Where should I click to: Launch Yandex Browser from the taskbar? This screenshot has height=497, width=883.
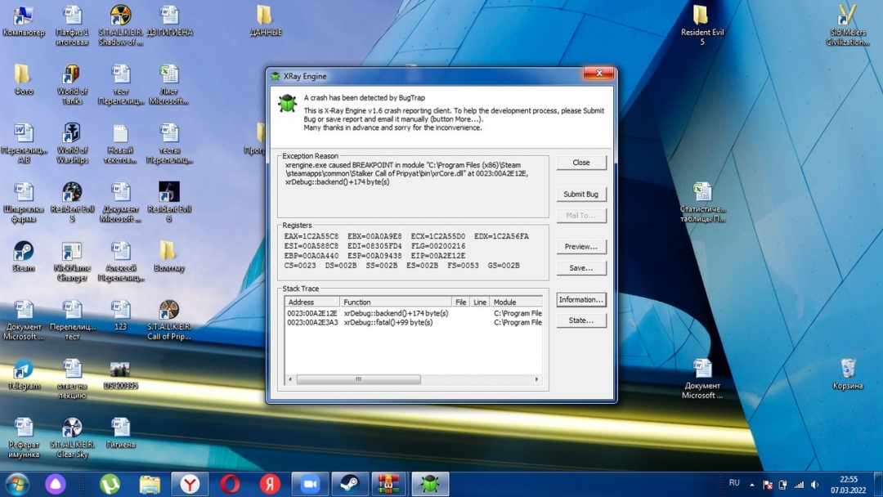[x=190, y=484]
